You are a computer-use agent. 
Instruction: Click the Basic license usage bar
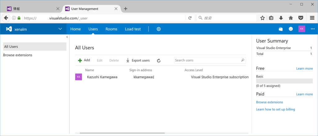pyautogui.click(x=284, y=81)
